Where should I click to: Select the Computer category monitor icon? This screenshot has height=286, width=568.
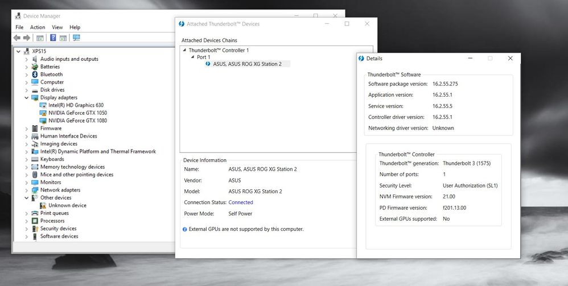(x=35, y=82)
